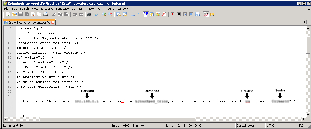Open the function list toolbar icon

164,15
